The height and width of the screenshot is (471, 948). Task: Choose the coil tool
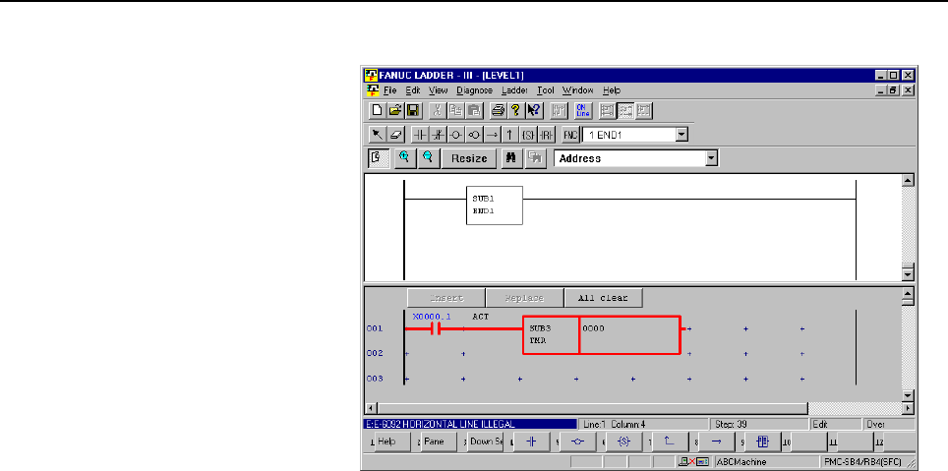coord(455,135)
